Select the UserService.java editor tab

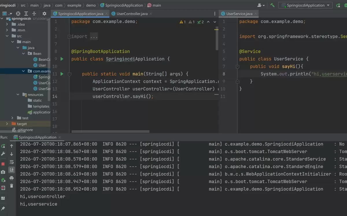(239, 14)
